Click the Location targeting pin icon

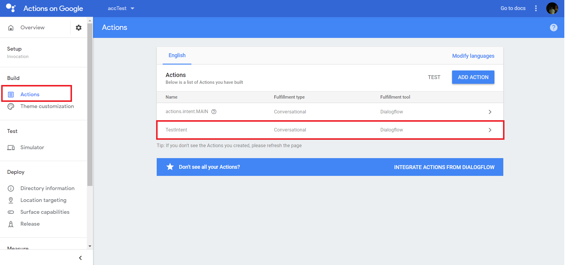(x=11, y=200)
